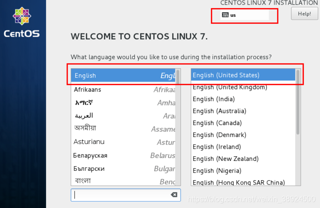Open the Help! button

pos(304,14)
